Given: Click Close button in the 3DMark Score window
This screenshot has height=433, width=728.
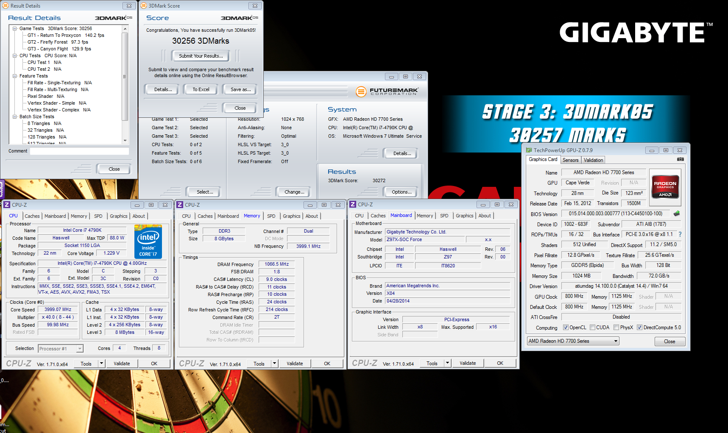Looking at the screenshot, I should 240,108.
